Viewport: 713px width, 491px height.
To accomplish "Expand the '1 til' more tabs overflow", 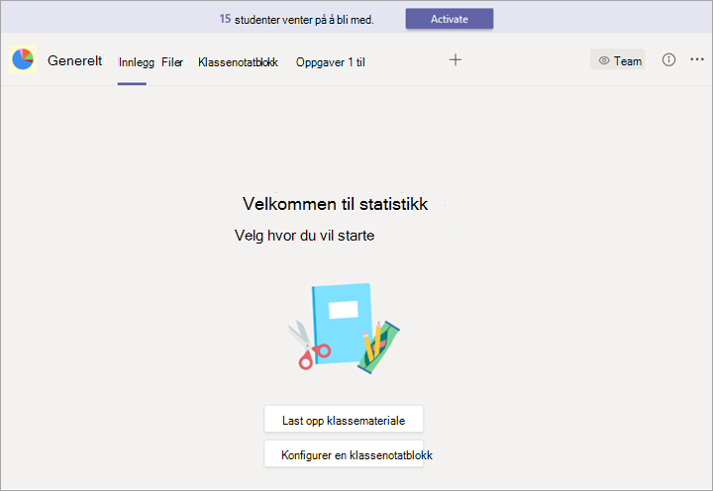I will click(356, 62).
